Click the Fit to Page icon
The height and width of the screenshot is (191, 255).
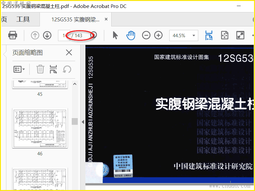(225, 35)
